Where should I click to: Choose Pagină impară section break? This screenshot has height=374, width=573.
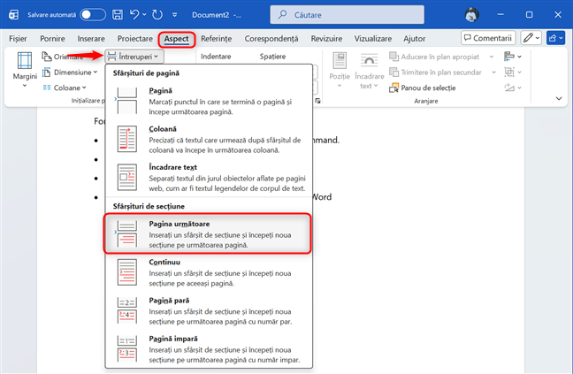point(209,349)
